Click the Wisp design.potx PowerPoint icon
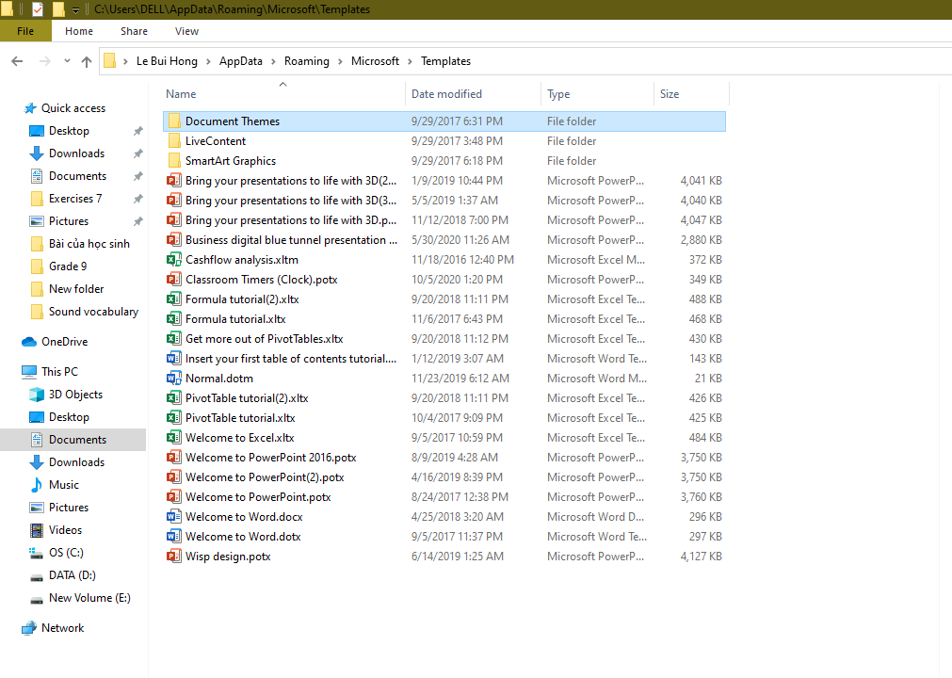The height and width of the screenshot is (678, 952). tap(174, 556)
